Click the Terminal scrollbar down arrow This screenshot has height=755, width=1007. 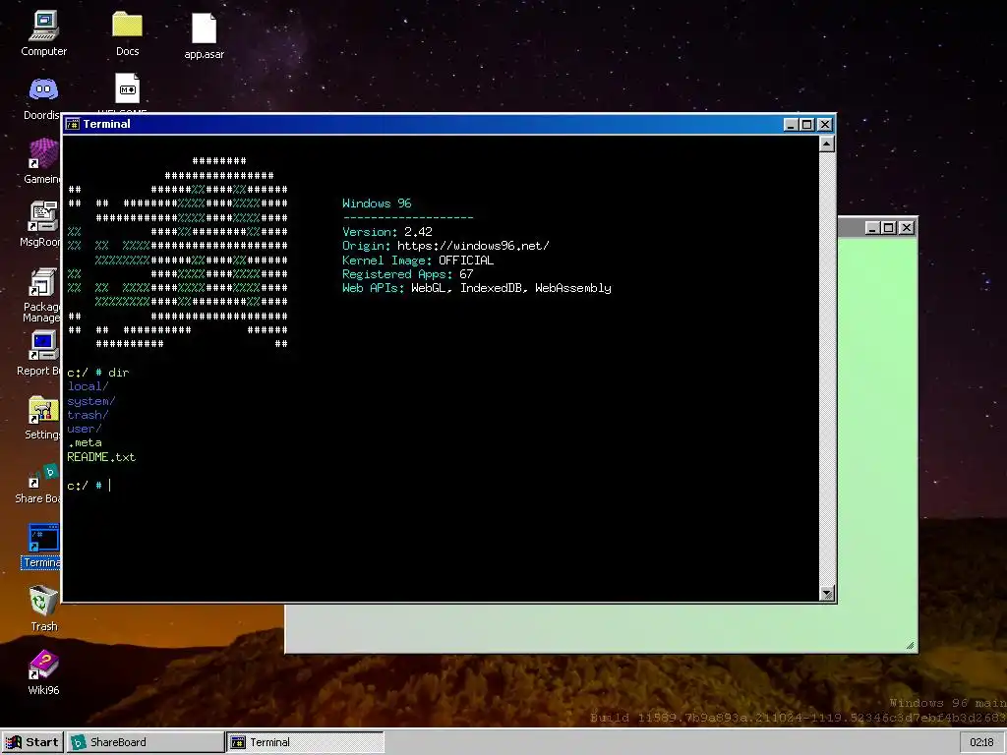click(x=827, y=593)
